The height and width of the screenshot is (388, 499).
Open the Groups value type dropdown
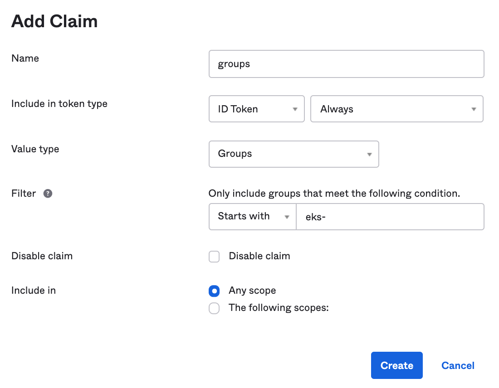[294, 154]
